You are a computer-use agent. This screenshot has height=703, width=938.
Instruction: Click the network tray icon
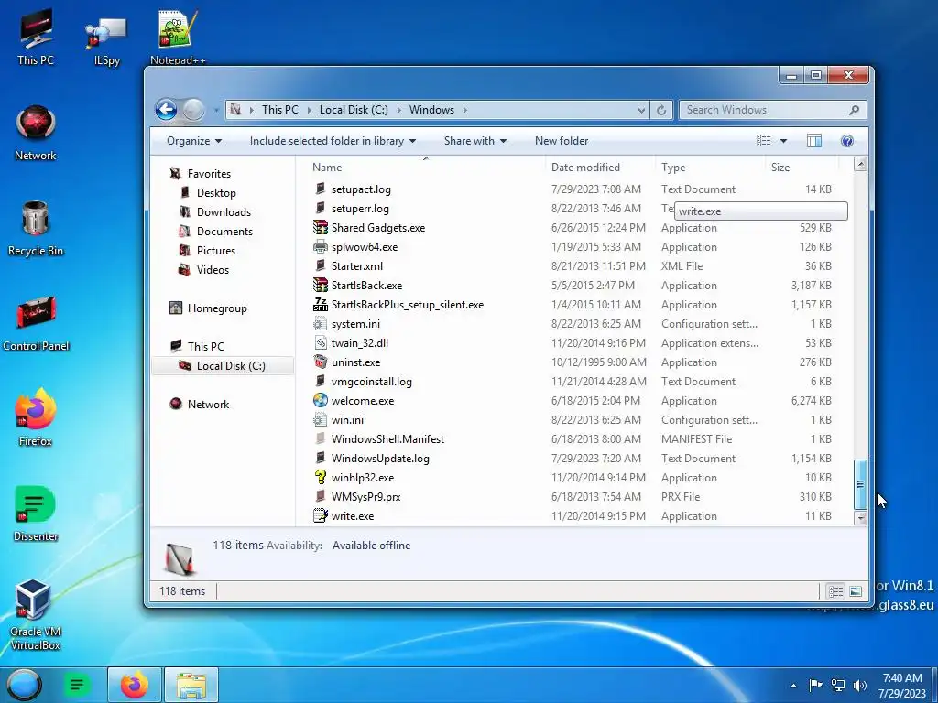[838, 686]
